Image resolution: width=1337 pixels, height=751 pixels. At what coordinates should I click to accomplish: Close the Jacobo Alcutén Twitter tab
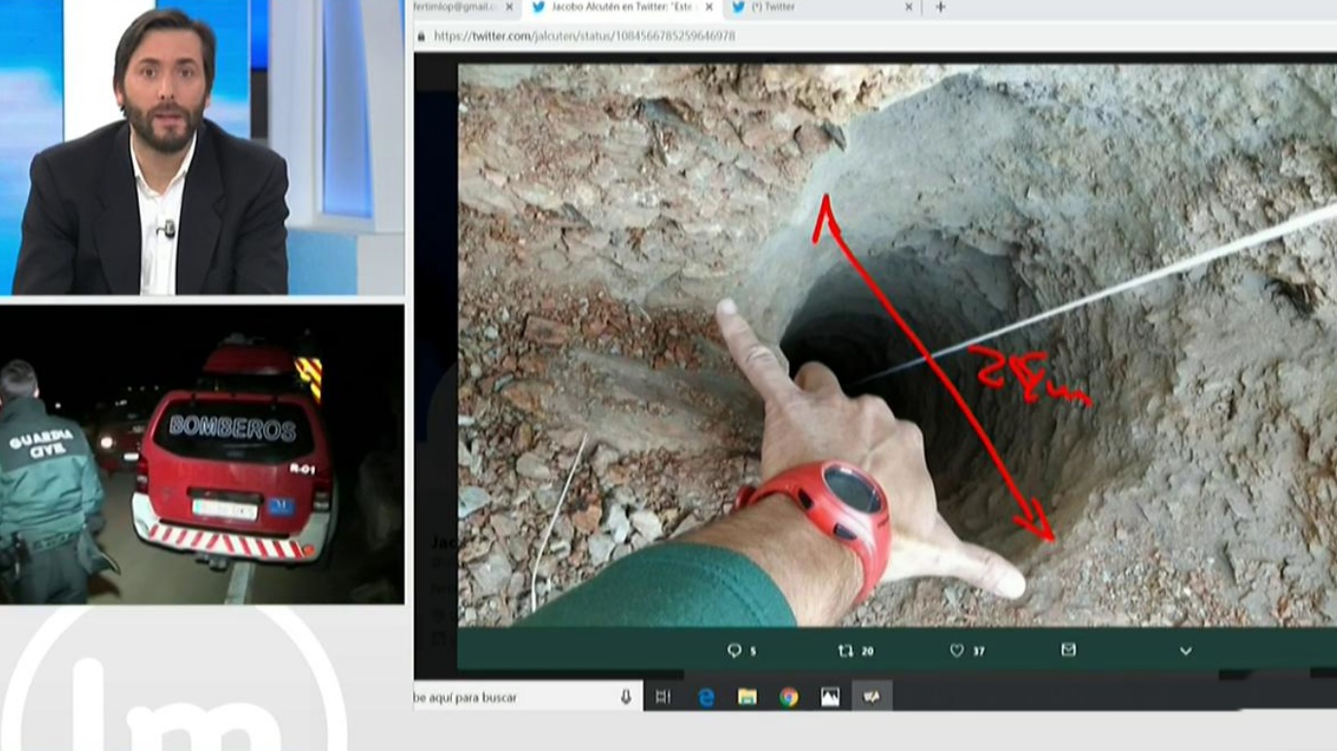click(x=708, y=8)
